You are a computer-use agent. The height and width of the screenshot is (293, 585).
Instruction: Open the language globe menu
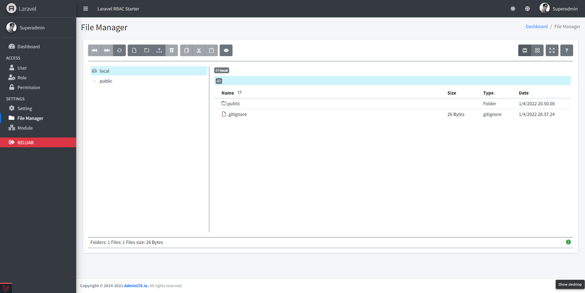click(527, 9)
